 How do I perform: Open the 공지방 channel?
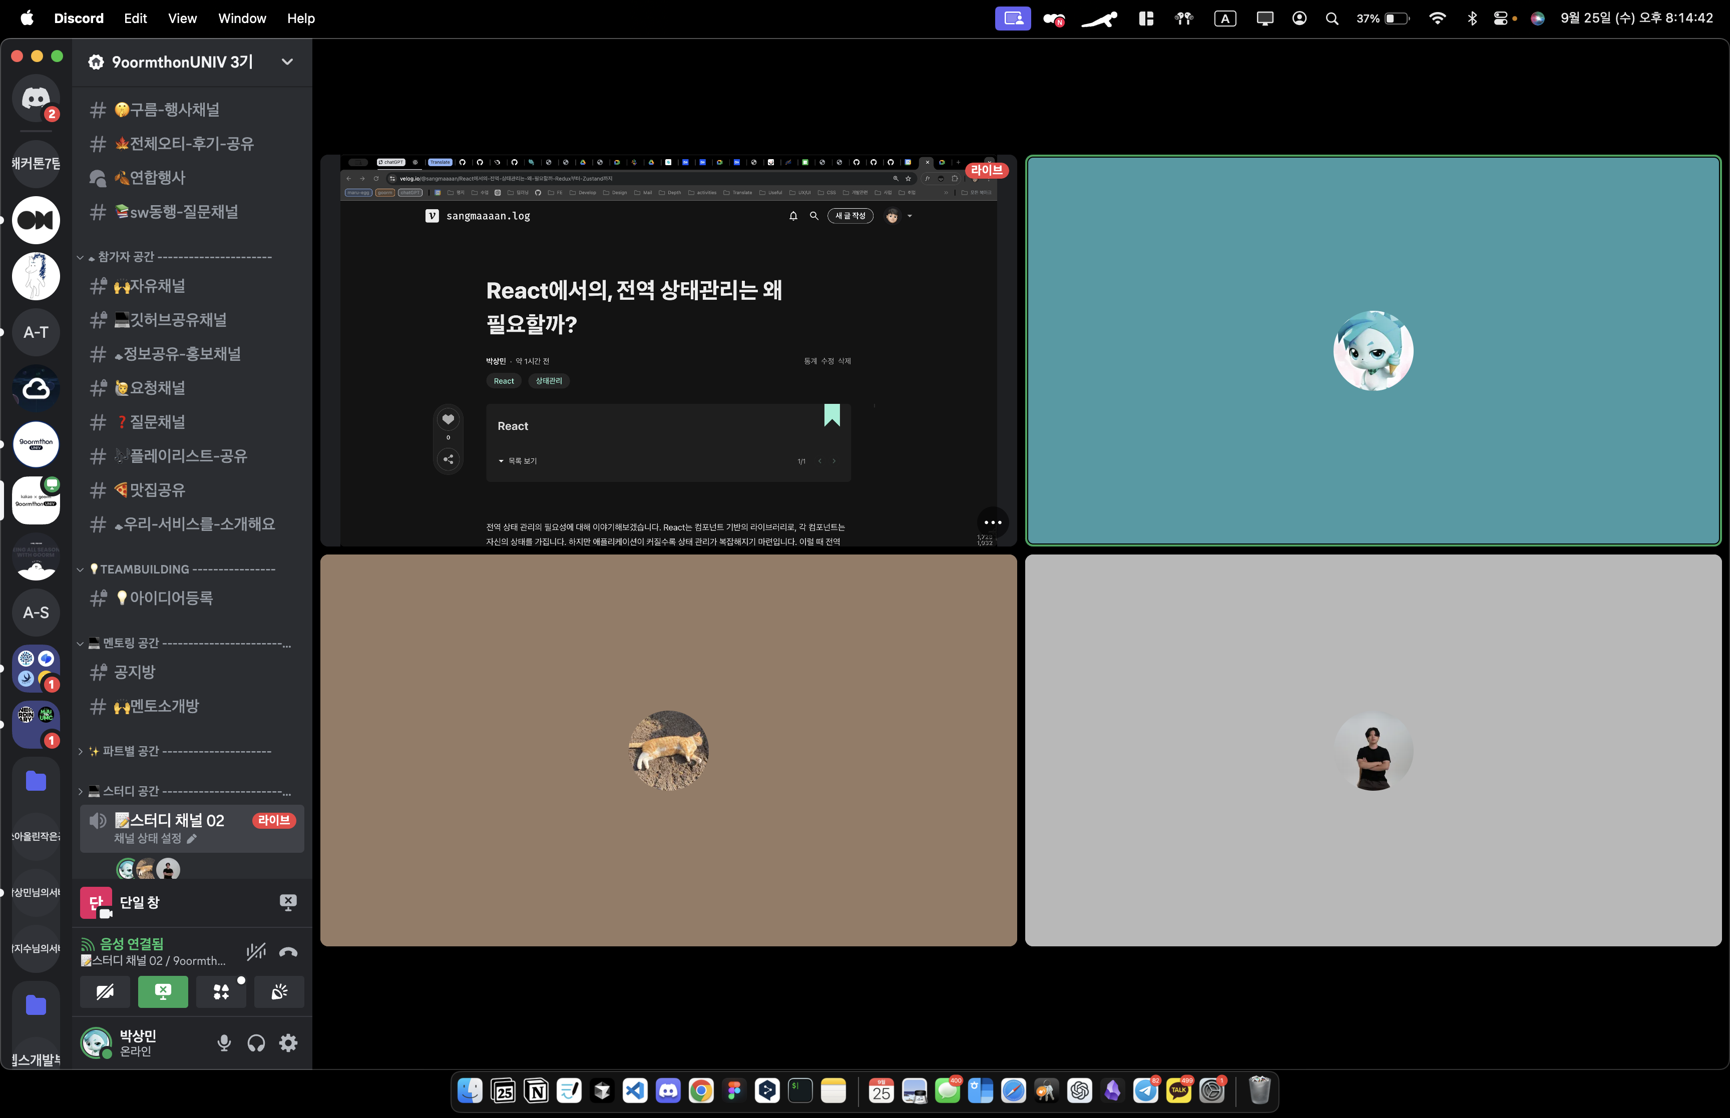click(x=135, y=672)
